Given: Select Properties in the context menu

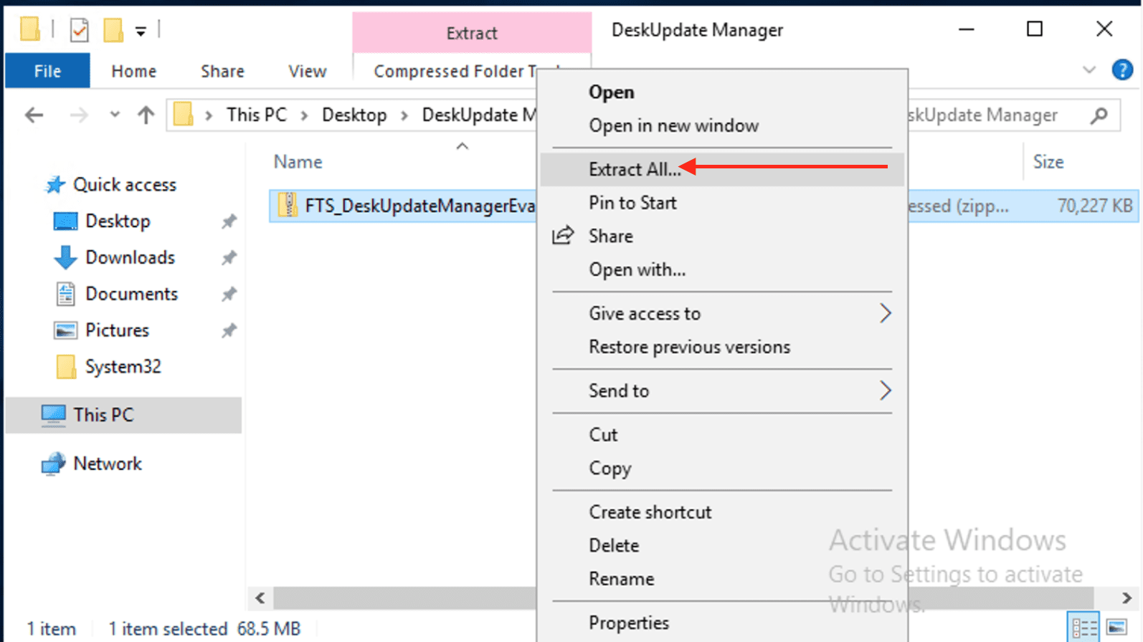Looking at the screenshot, I should pos(629,623).
